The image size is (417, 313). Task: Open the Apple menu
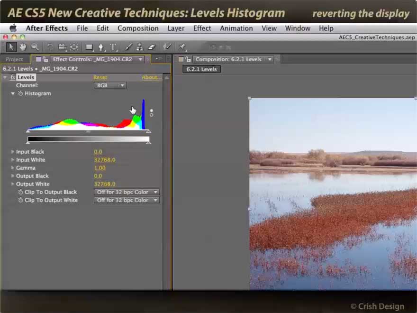13,28
